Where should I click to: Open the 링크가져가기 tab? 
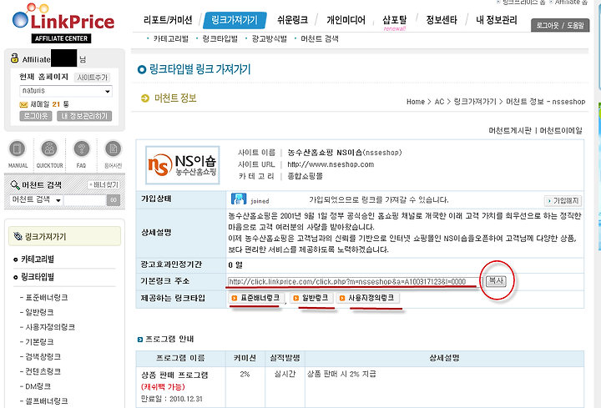[x=235, y=20]
